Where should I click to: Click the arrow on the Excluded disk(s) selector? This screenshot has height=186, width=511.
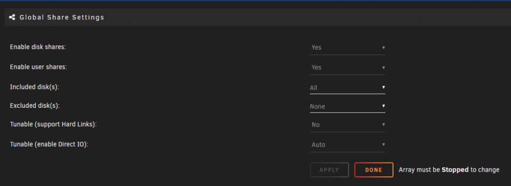click(x=384, y=106)
